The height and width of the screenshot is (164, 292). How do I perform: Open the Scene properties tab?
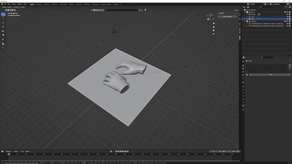243,75
